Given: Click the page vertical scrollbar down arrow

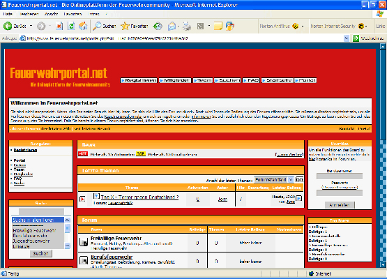Looking at the screenshot, I should click(383, 265).
